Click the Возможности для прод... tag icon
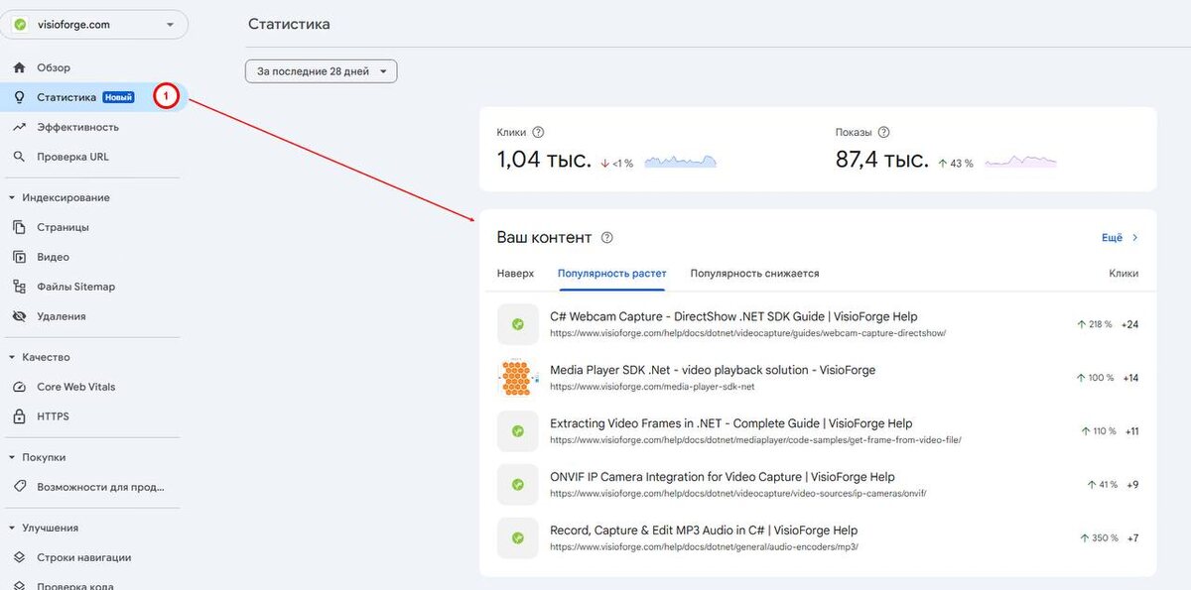The width and height of the screenshot is (1191, 590). (x=19, y=487)
